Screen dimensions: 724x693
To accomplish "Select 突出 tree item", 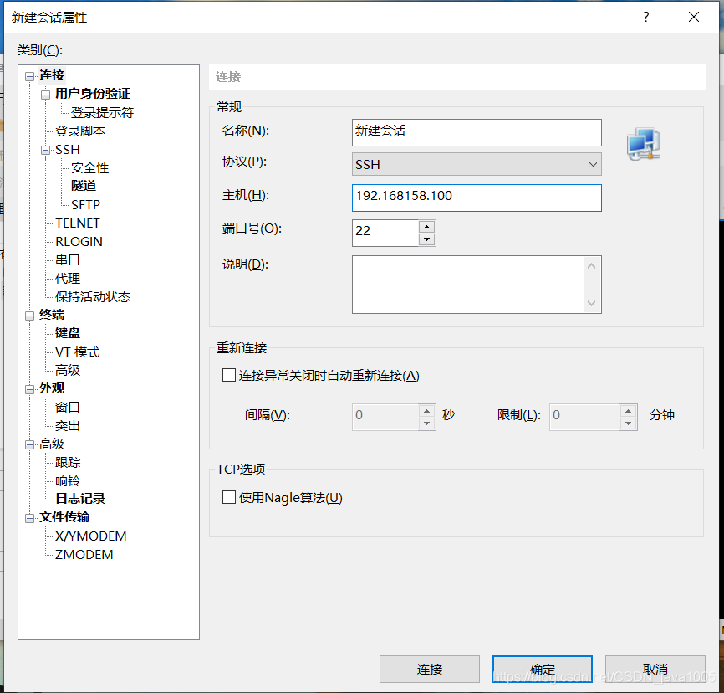I will [68, 425].
